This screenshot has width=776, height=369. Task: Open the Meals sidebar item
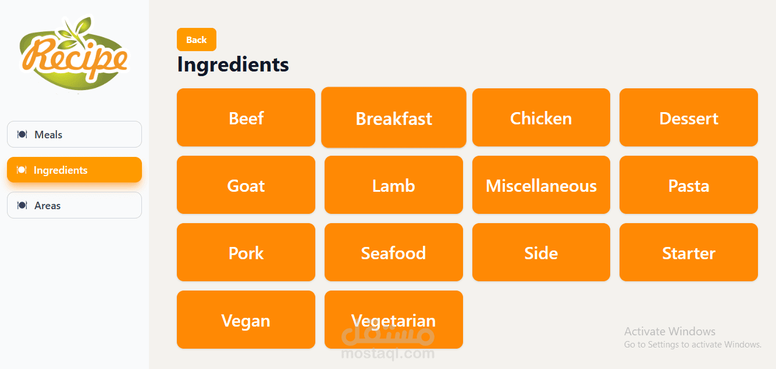[x=74, y=134]
